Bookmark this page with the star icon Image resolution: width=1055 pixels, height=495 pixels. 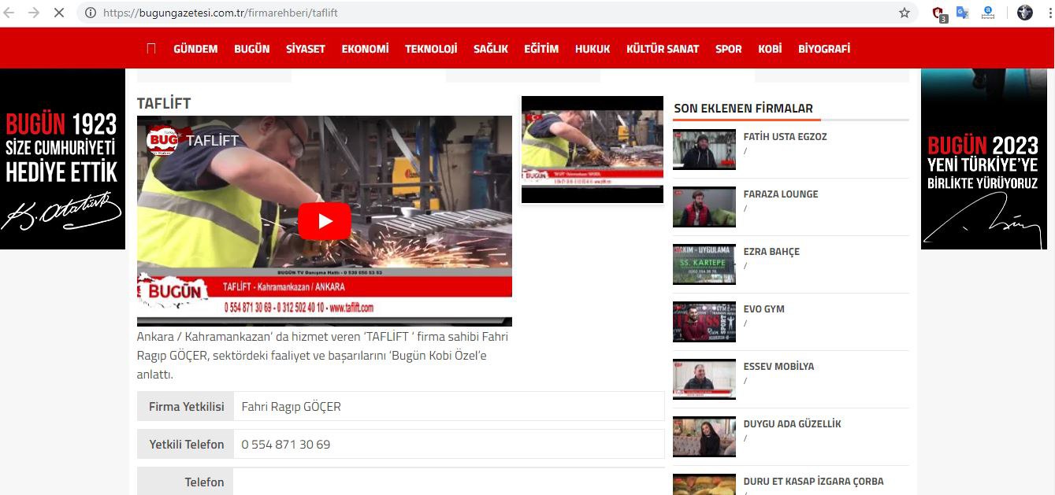pyautogui.click(x=905, y=13)
